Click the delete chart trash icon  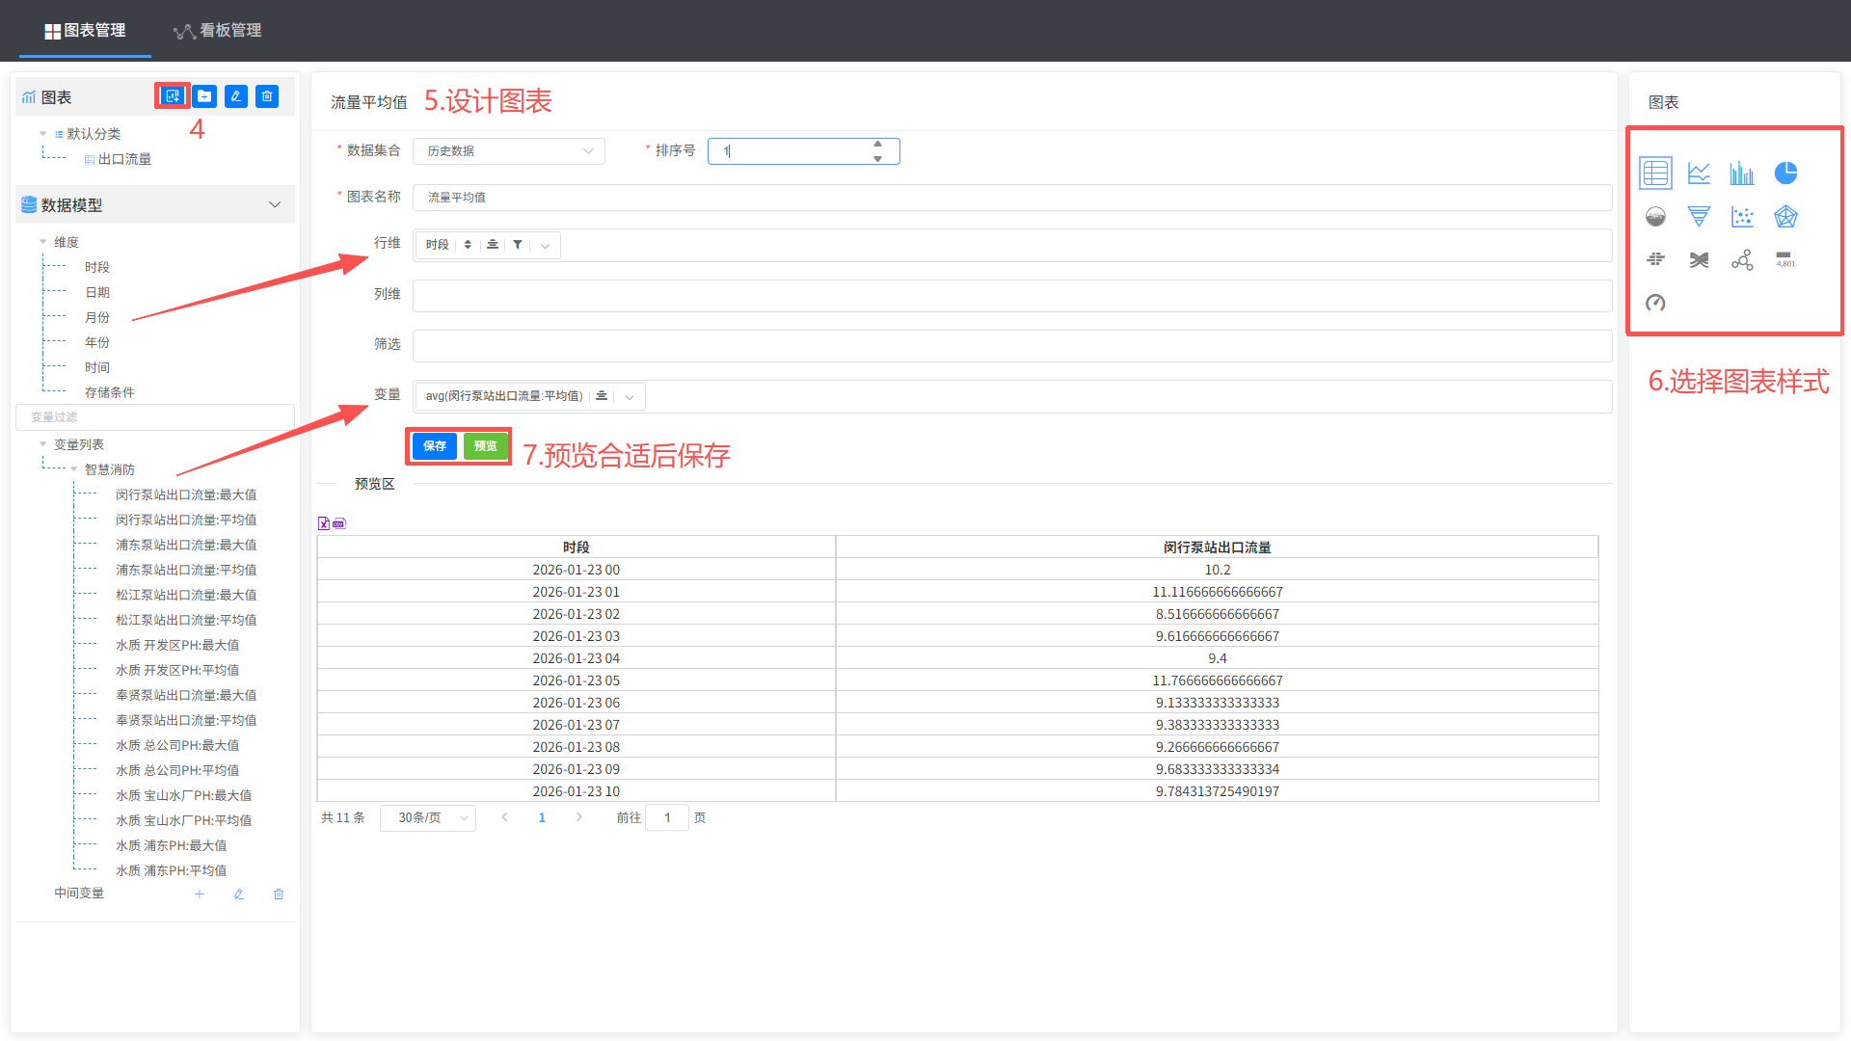click(267, 96)
